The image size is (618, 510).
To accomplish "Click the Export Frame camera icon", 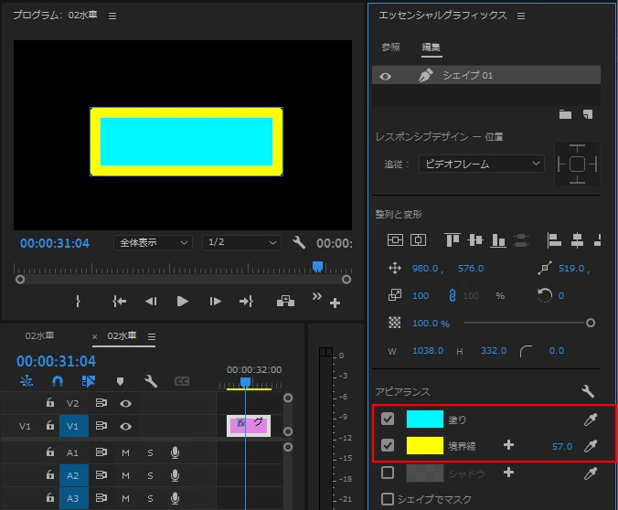I will [285, 301].
